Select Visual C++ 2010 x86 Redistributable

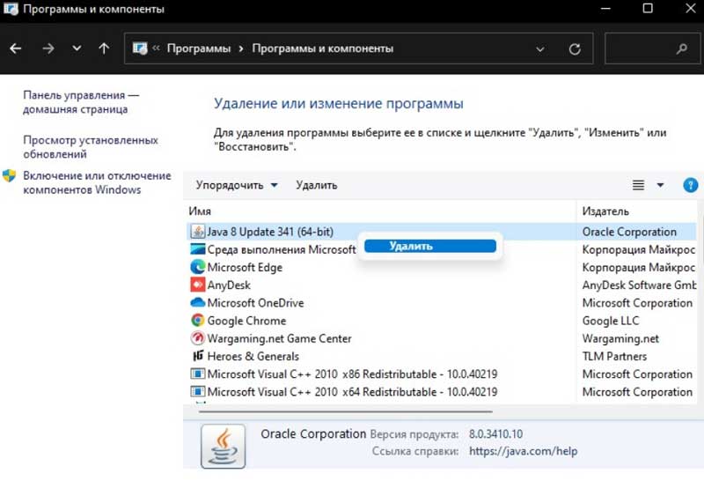click(352, 374)
